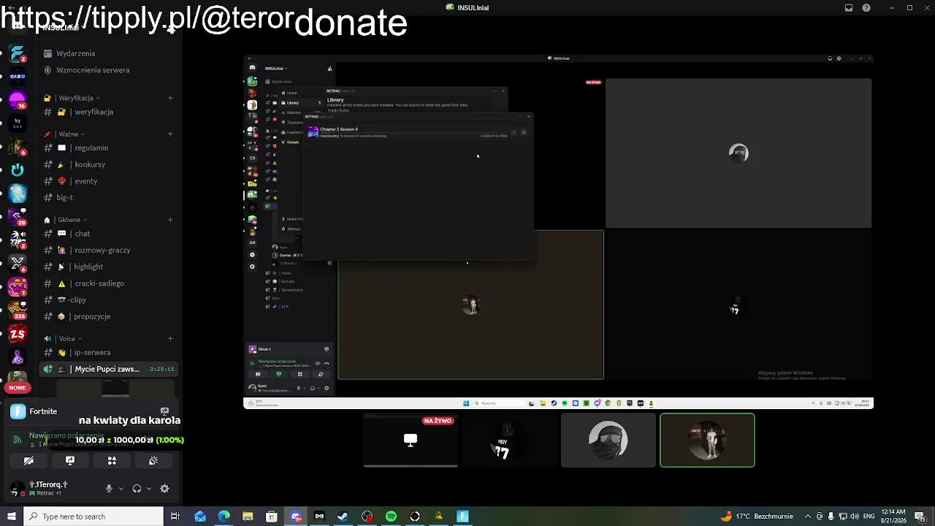This screenshot has width=935, height=526.
Task: Open File Explorer from taskbar
Action: [248, 517]
